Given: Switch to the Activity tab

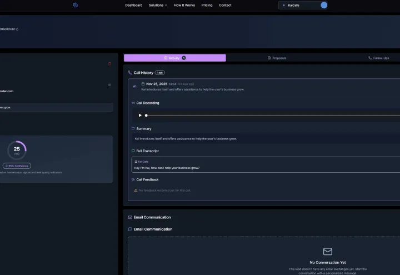Looking at the screenshot, I should (175, 58).
